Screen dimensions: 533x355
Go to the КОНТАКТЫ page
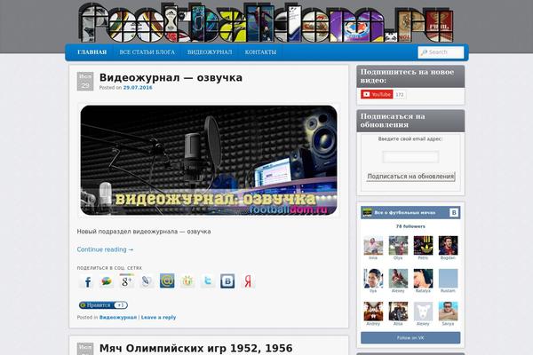pyautogui.click(x=260, y=52)
